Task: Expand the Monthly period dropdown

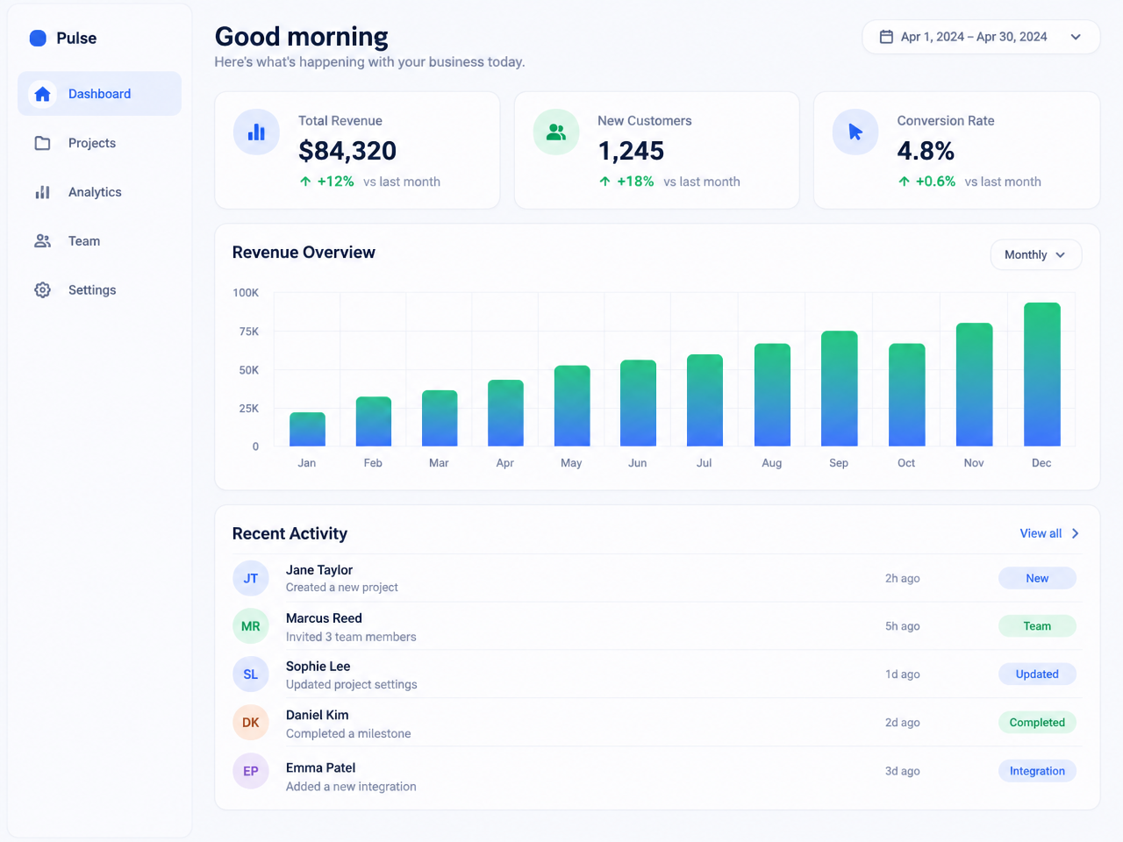Action: click(x=1036, y=255)
